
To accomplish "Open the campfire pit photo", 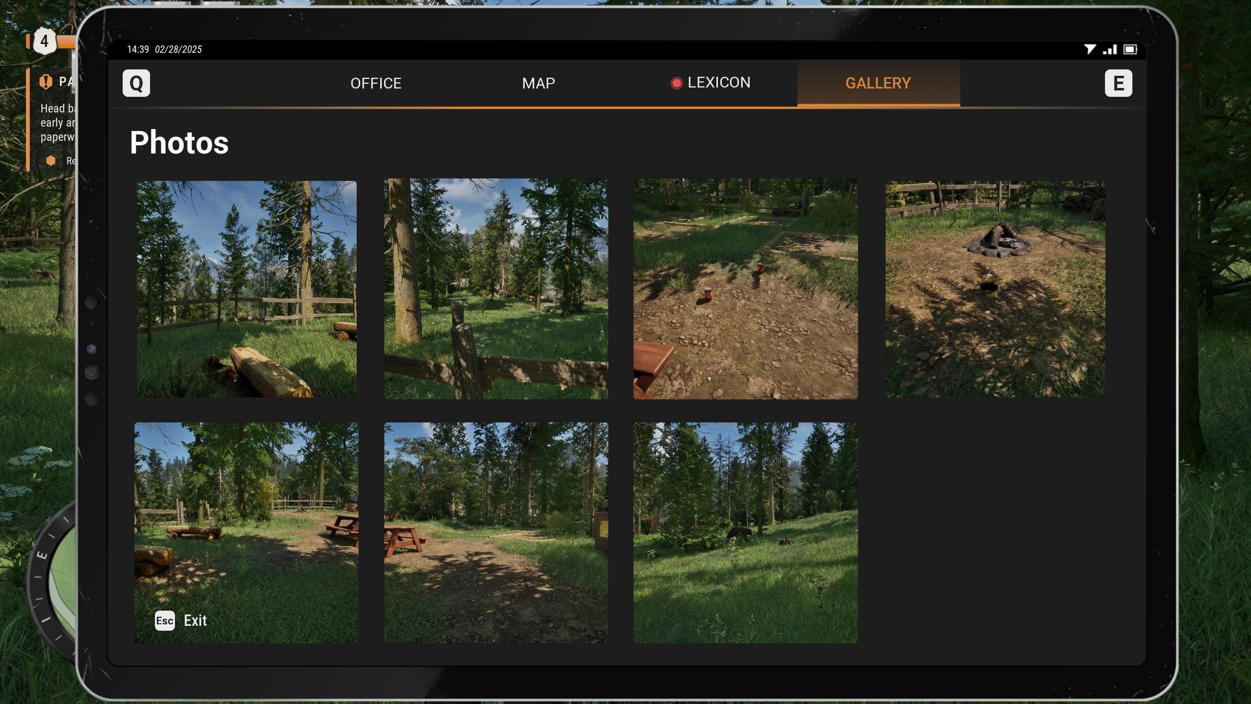I will click(x=995, y=289).
